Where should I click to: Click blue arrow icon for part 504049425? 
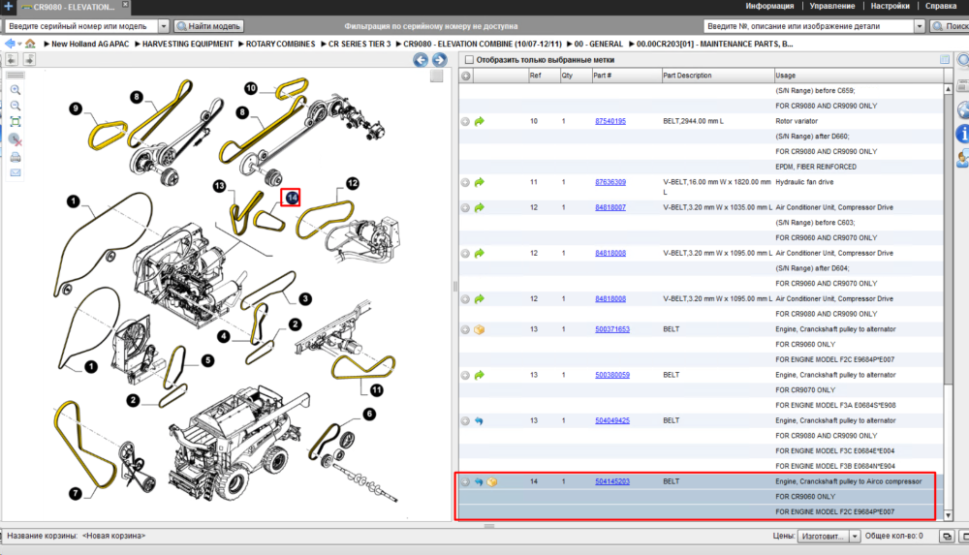pos(479,421)
